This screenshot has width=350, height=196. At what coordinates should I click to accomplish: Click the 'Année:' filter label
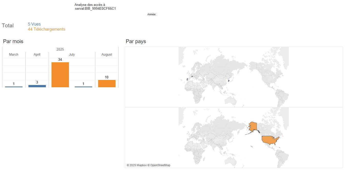tap(152, 15)
